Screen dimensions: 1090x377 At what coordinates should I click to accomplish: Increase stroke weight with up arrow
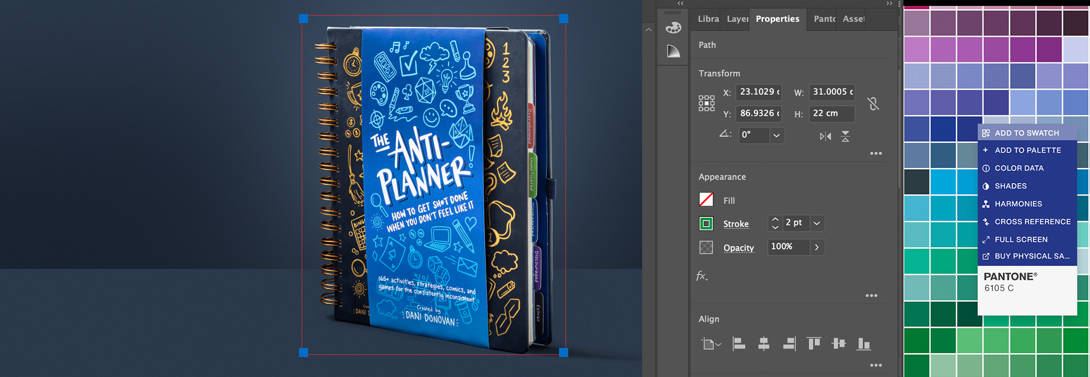click(x=775, y=219)
